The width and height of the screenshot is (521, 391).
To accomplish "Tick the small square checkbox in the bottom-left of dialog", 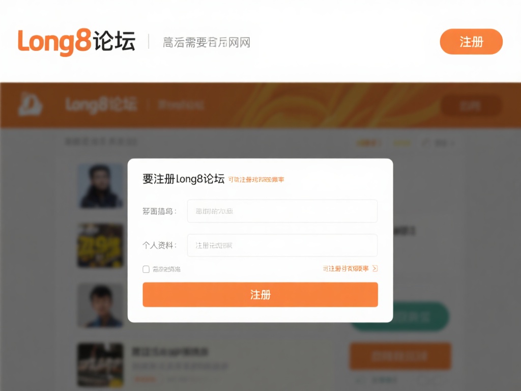I will 145,268.
